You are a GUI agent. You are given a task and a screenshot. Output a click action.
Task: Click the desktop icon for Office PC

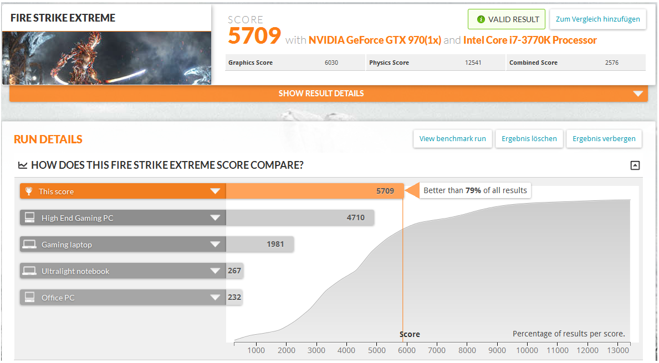tap(29, 297)
